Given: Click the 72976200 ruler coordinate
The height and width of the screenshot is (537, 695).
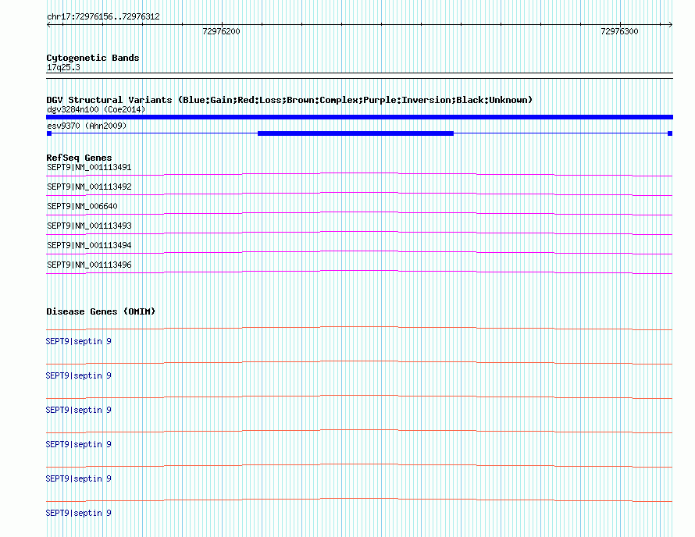Looking at the screenshot, I should [221, 31].
